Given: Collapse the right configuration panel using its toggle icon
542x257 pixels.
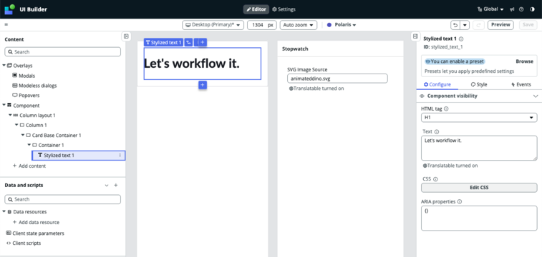Looking at the screenshot, I should click(415, 36).
